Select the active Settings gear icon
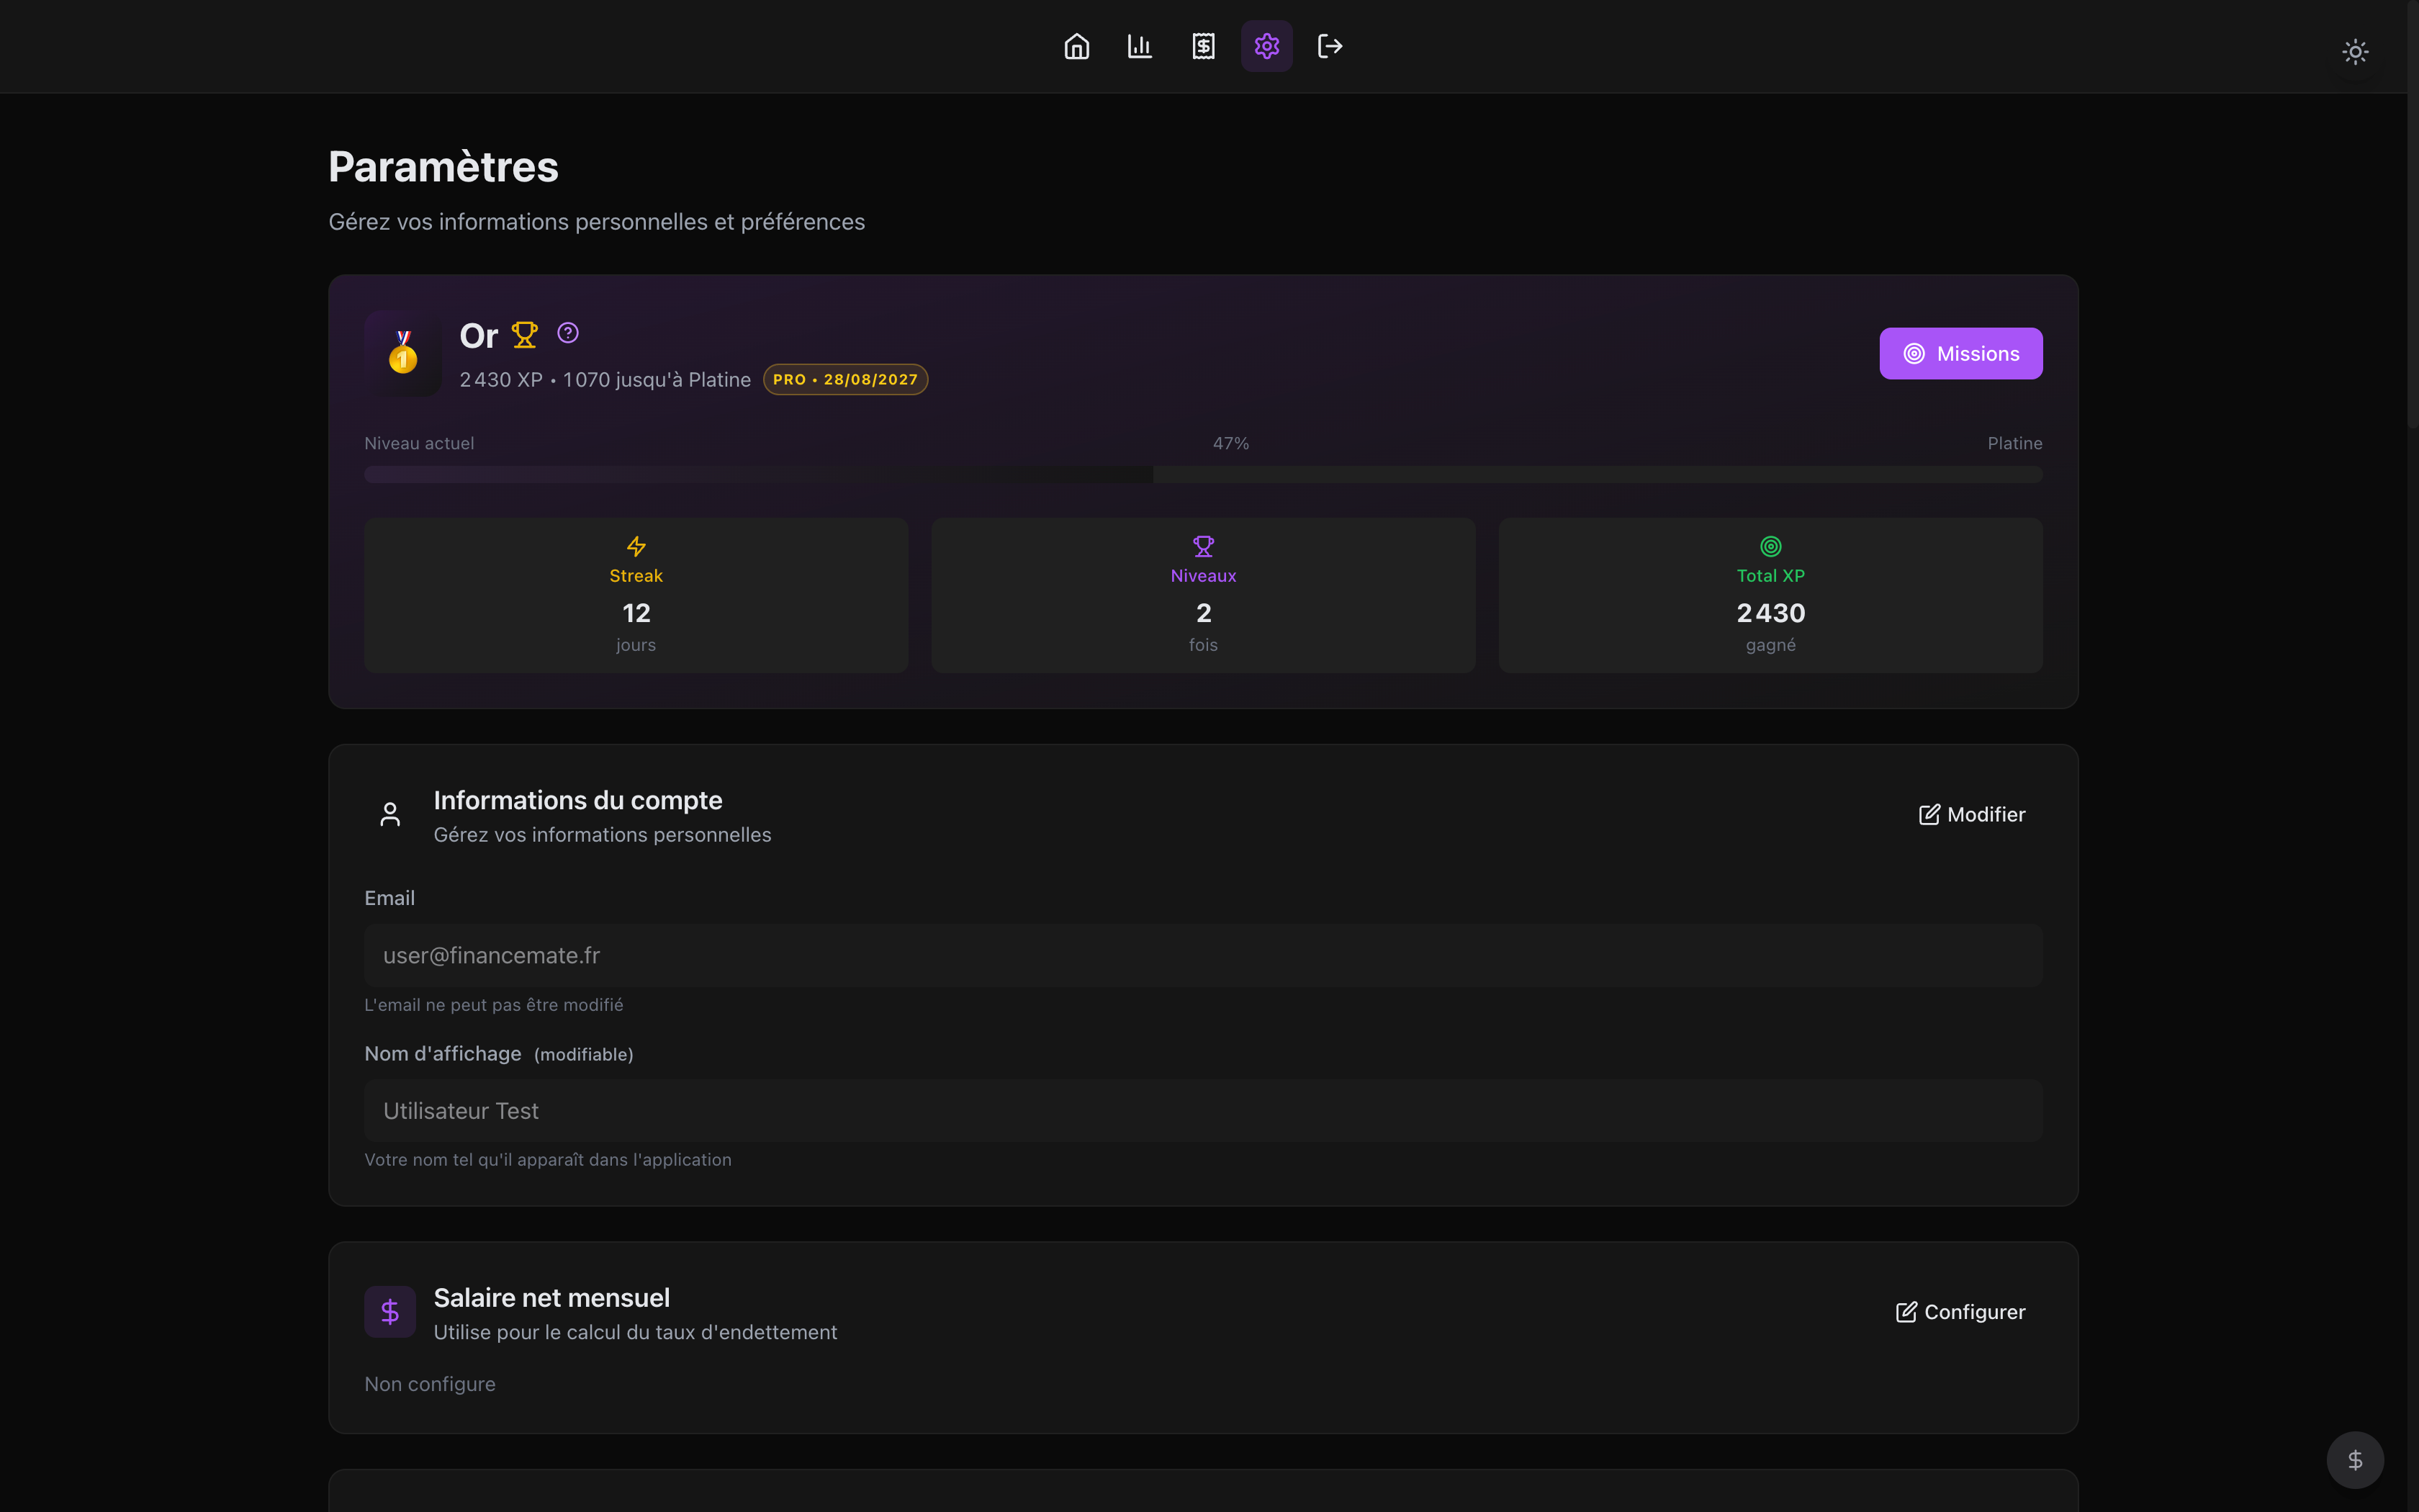The image size is (2419, 1512). coord(1266,46)
